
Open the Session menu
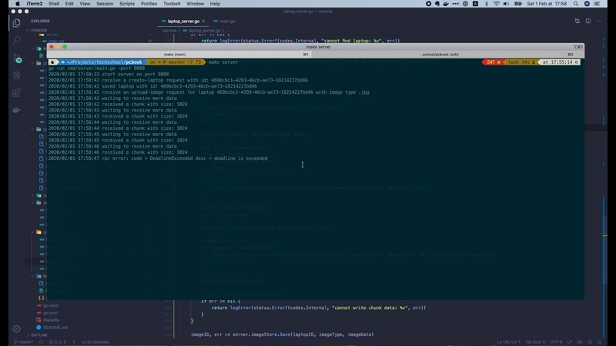click(x=105, y=4)
